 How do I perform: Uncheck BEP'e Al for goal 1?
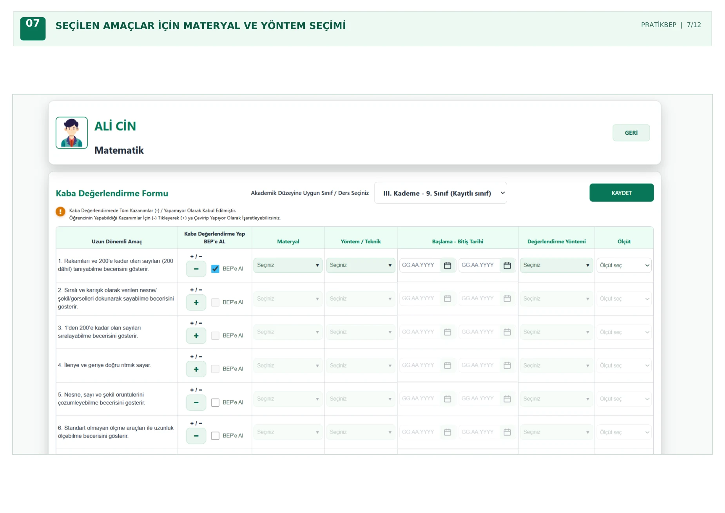(x=215, y=269)
